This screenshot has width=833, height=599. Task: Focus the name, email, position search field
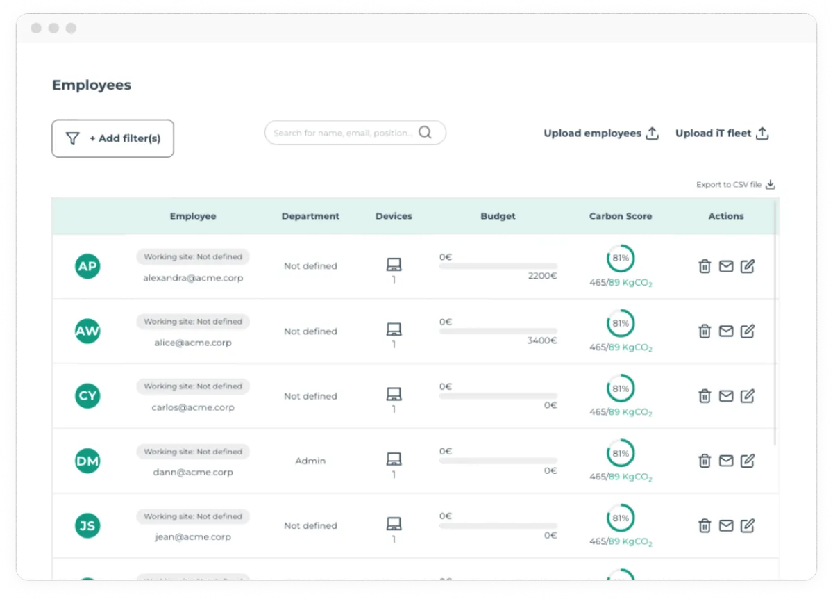355,133
